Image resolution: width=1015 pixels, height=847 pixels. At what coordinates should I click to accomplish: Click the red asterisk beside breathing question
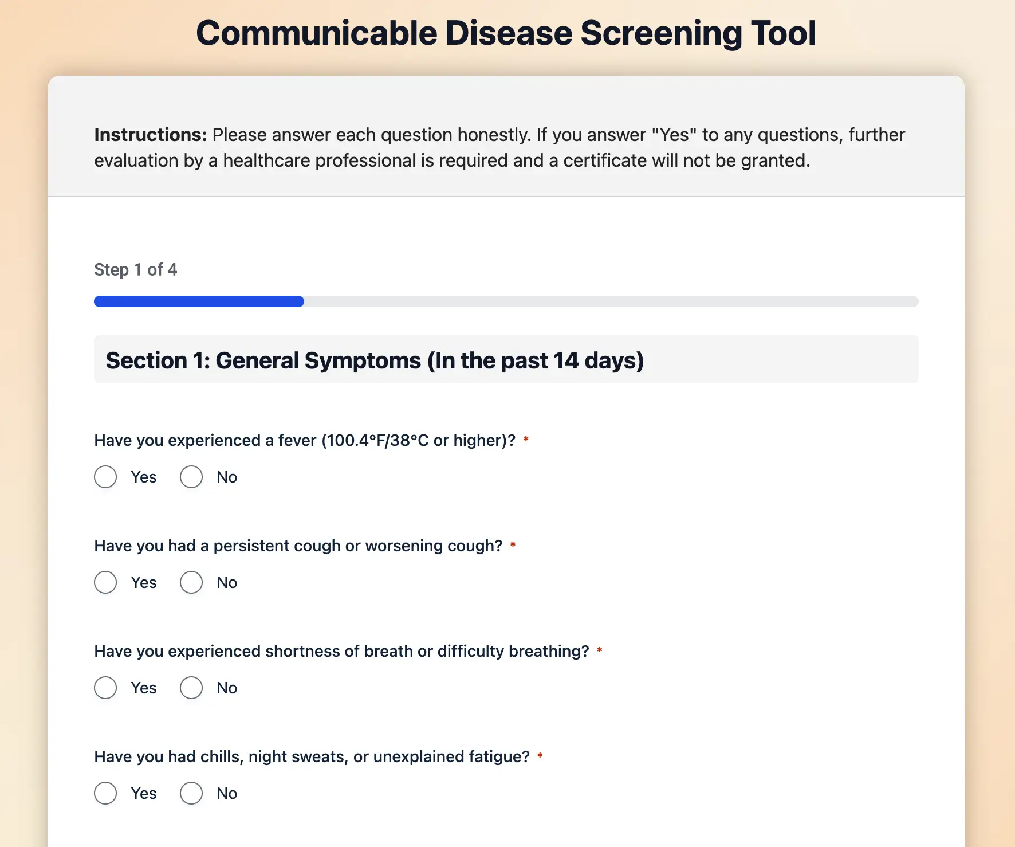pos(599,650)
